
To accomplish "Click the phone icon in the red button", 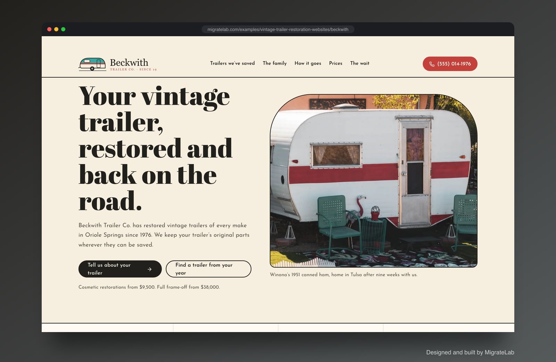I will click(x=432, y=64).
